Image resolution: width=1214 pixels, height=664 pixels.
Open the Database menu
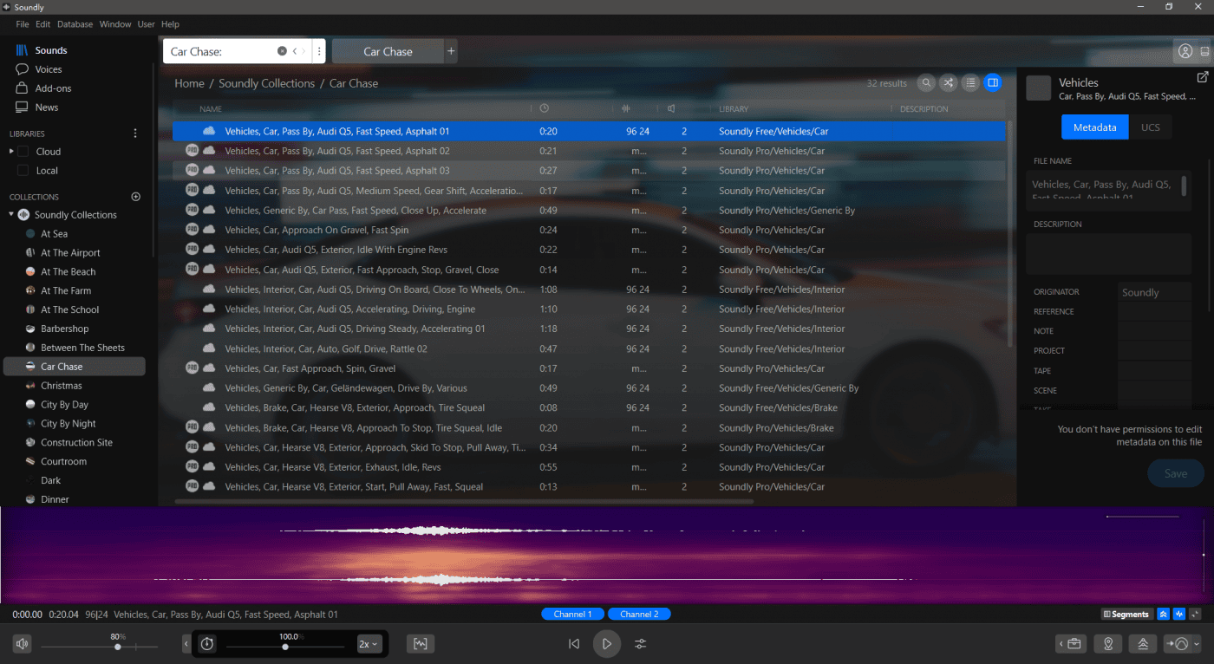[75, 24]
